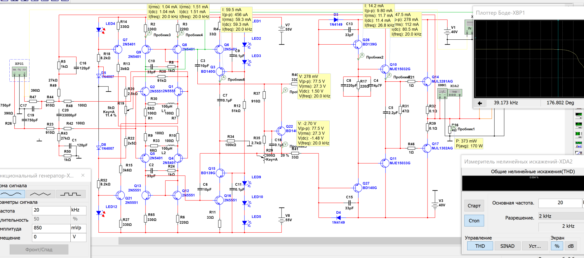
Task: Choose triangle waveform in function generator
Action: click(40, 194)
